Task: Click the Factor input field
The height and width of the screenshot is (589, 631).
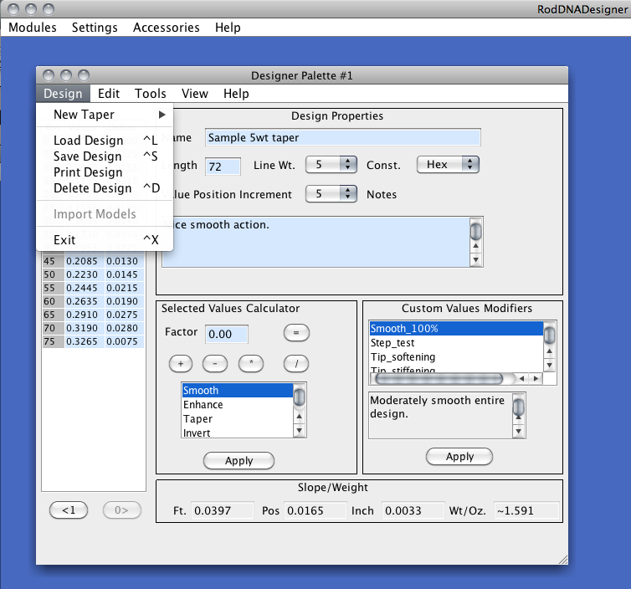Action: [x=227, y=334]
